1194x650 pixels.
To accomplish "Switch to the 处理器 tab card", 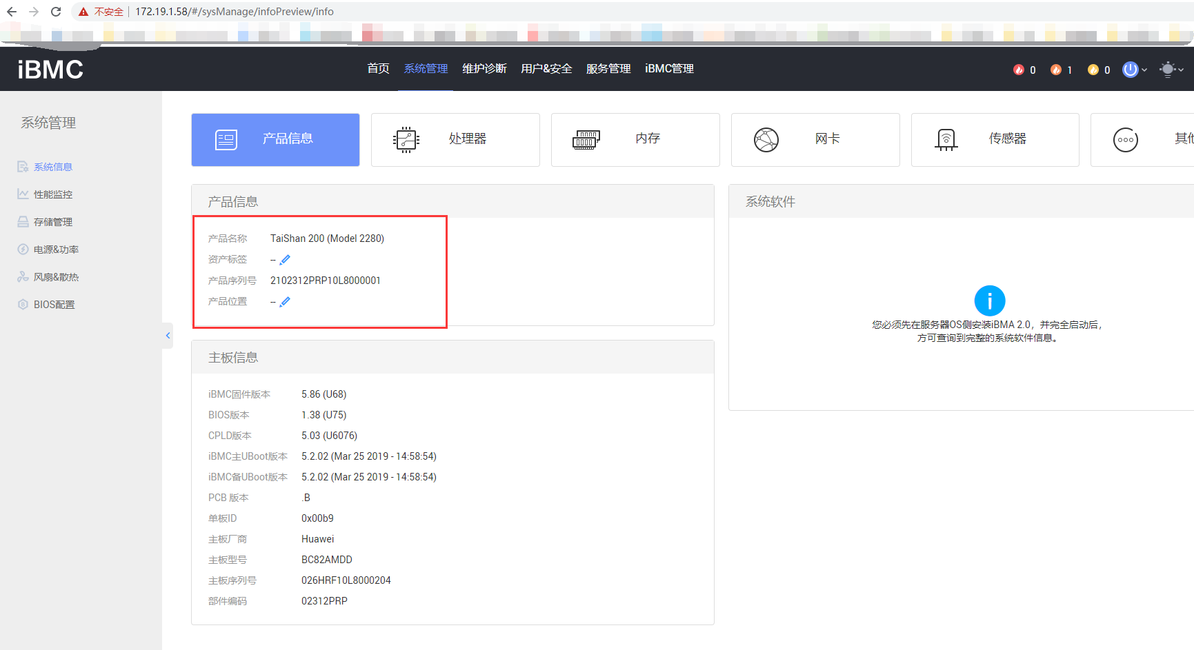I will pos(455,140).
